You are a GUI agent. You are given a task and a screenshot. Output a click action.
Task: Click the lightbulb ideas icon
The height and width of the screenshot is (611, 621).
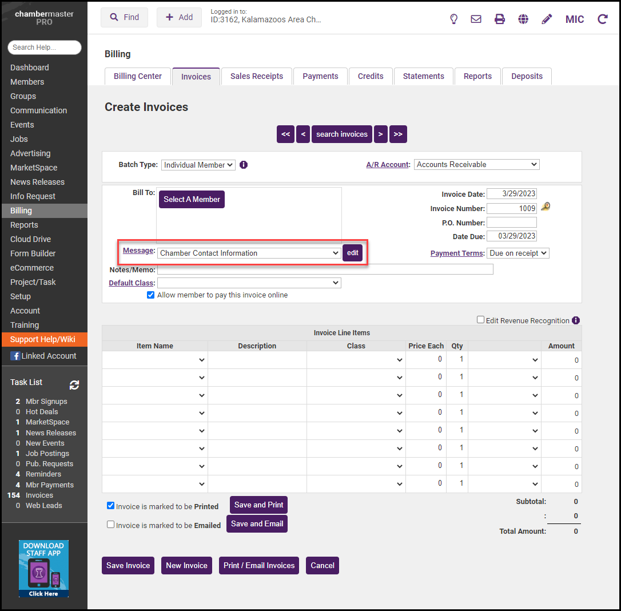453,19
